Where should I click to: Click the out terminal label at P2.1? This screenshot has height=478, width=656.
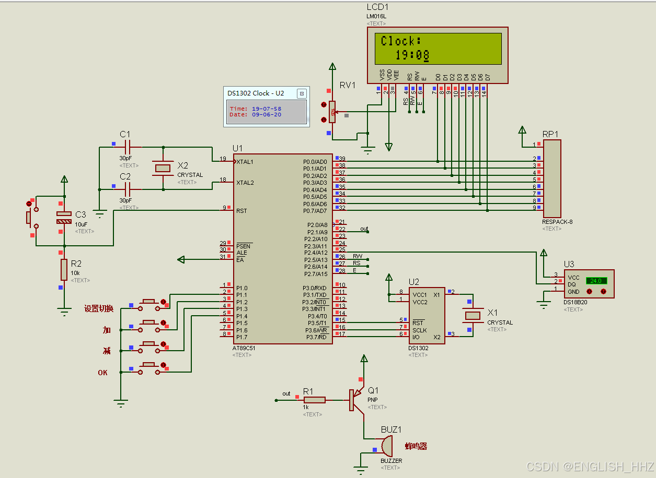364,229
